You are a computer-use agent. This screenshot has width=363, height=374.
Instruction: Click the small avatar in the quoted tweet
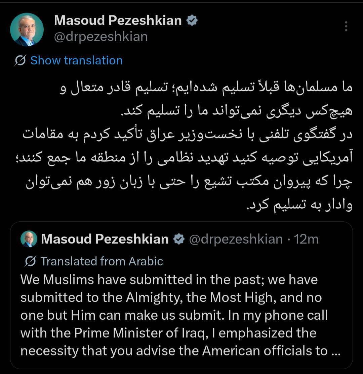click(x=29, y=239)
